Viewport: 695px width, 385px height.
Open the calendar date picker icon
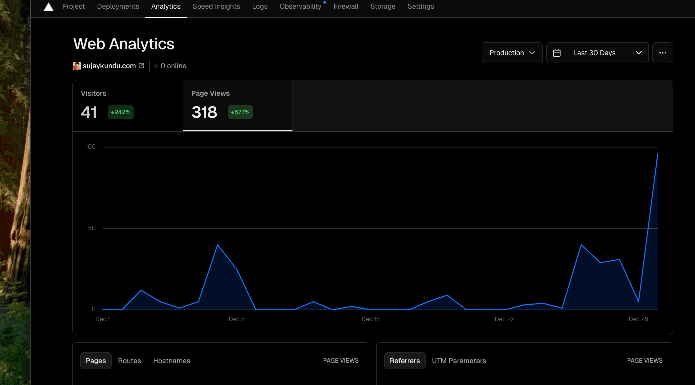[556, 52]
